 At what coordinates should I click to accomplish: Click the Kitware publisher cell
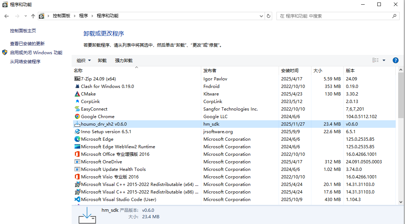211,94
